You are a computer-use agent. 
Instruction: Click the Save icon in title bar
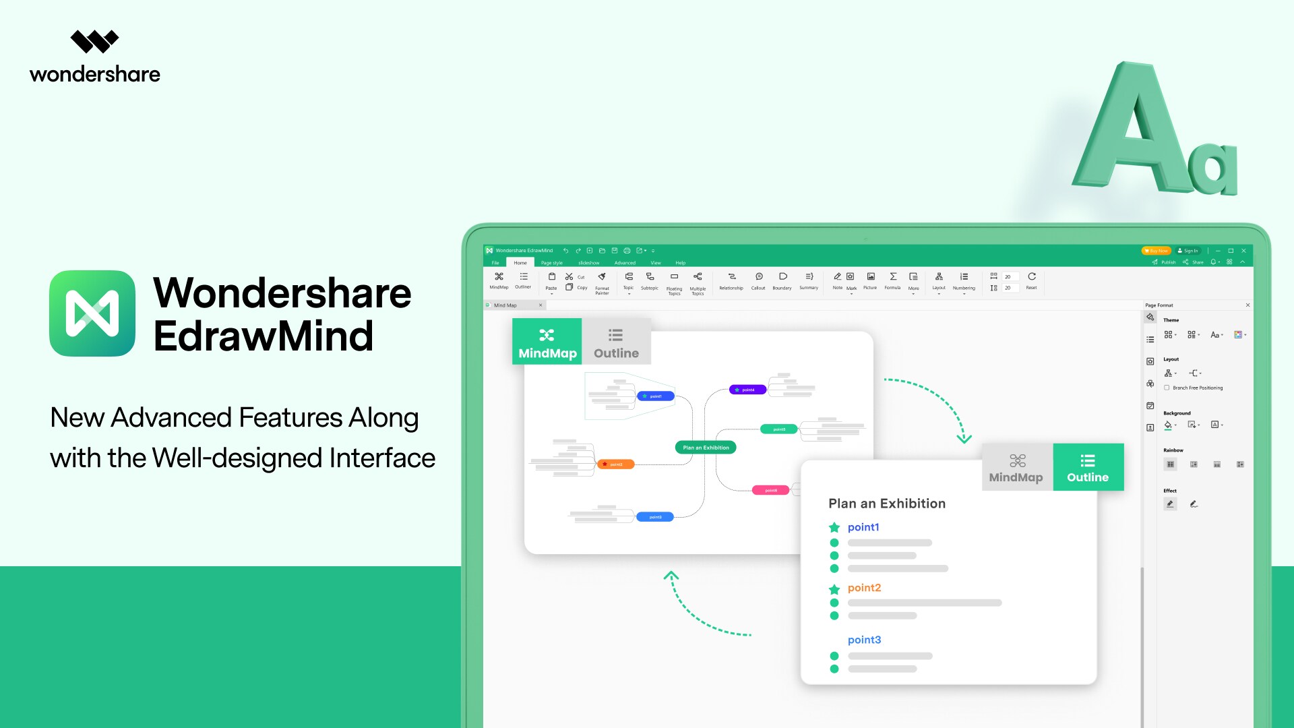point(615,251)
